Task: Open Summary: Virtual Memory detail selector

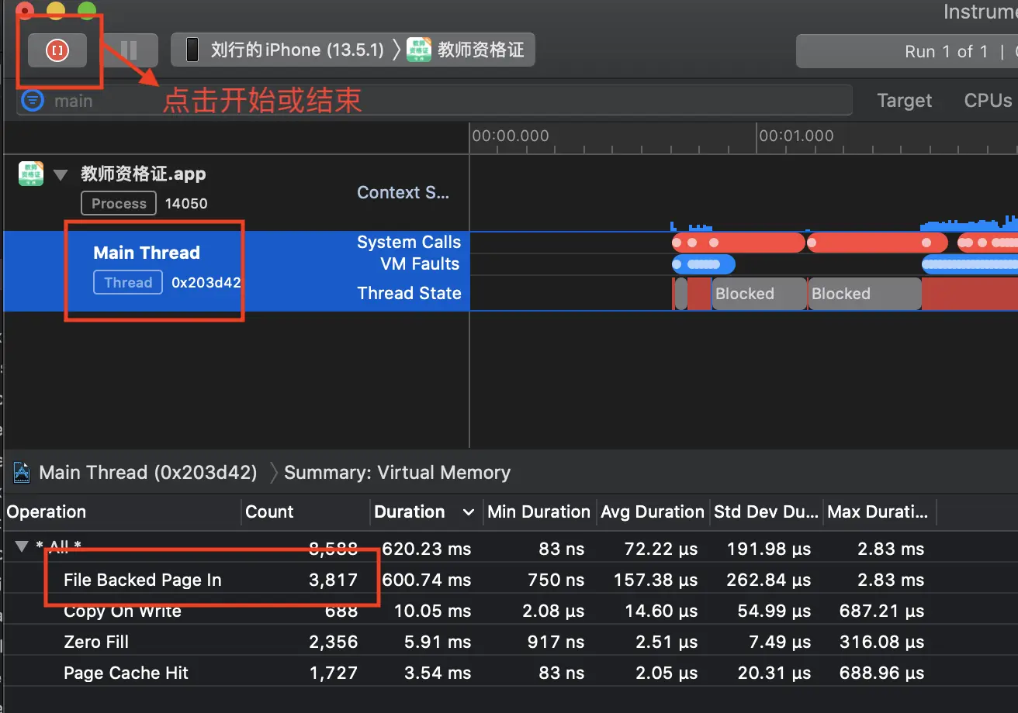Action: 397,473
